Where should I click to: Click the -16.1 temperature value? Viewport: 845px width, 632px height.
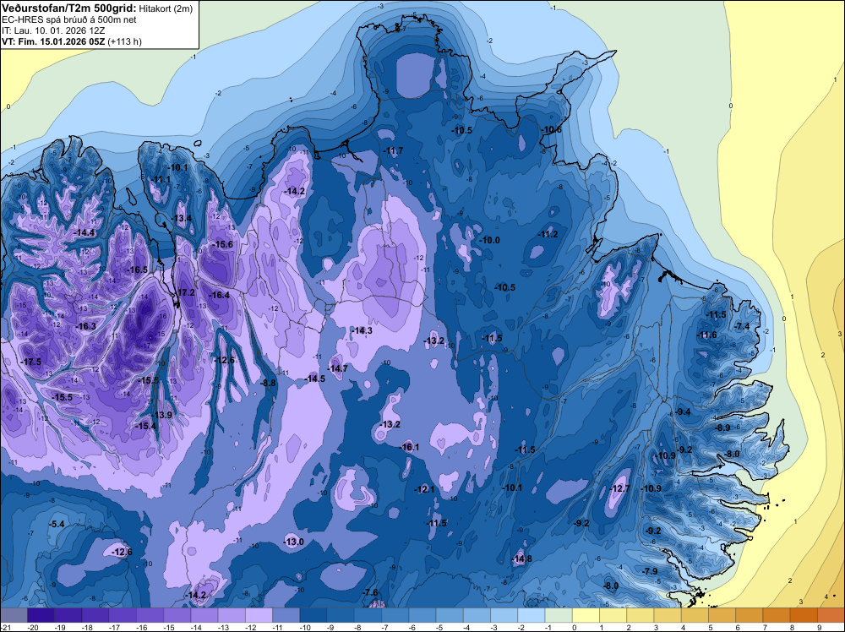tap(410, 447)
